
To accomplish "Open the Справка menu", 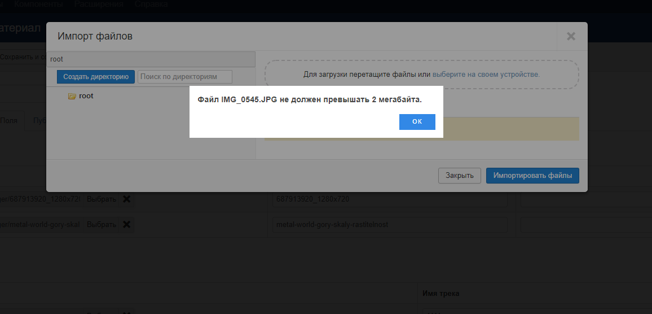I will pos(151,5).
